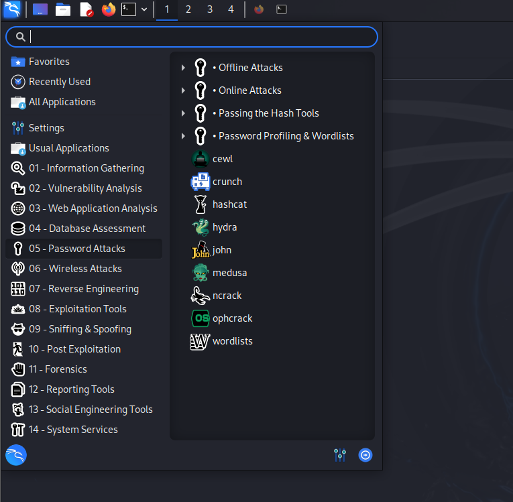The image size is (513, 502).
Task: Open the cewl application
Action: [222, 159]
